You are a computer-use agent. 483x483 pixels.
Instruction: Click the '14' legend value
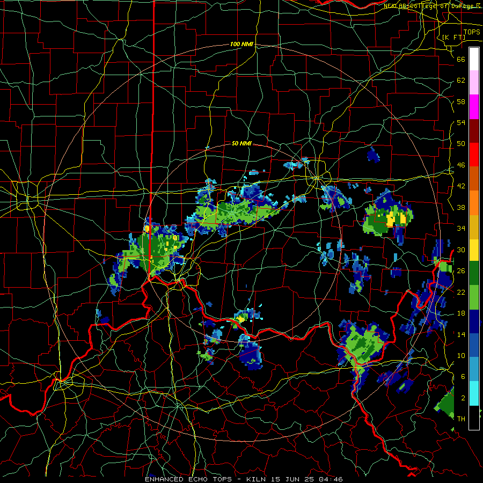[461, 334]
